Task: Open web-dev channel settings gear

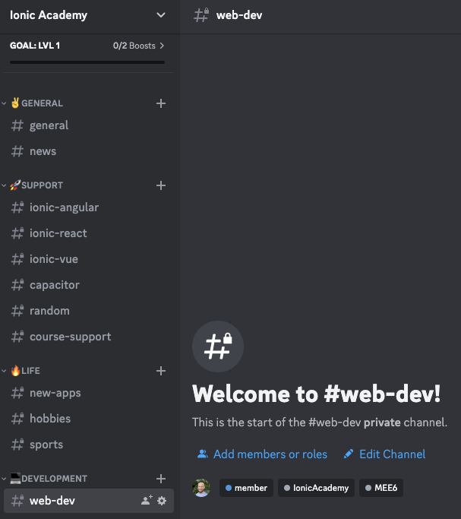Action: [x=162, y=501]
